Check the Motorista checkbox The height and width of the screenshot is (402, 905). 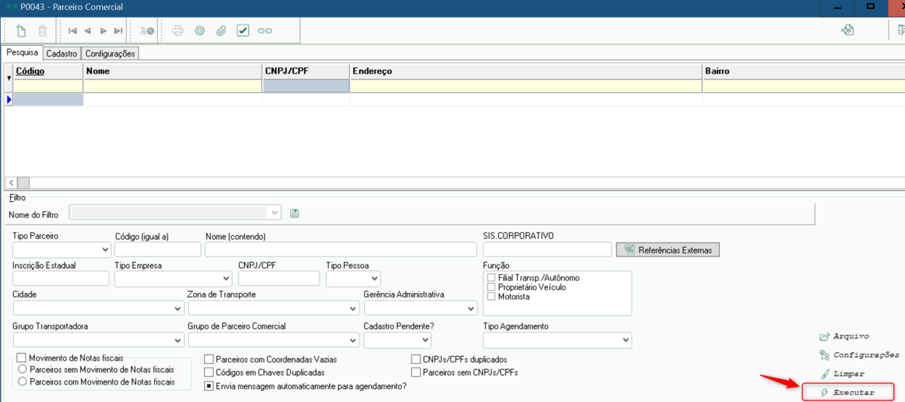click(x=492, y=296)
